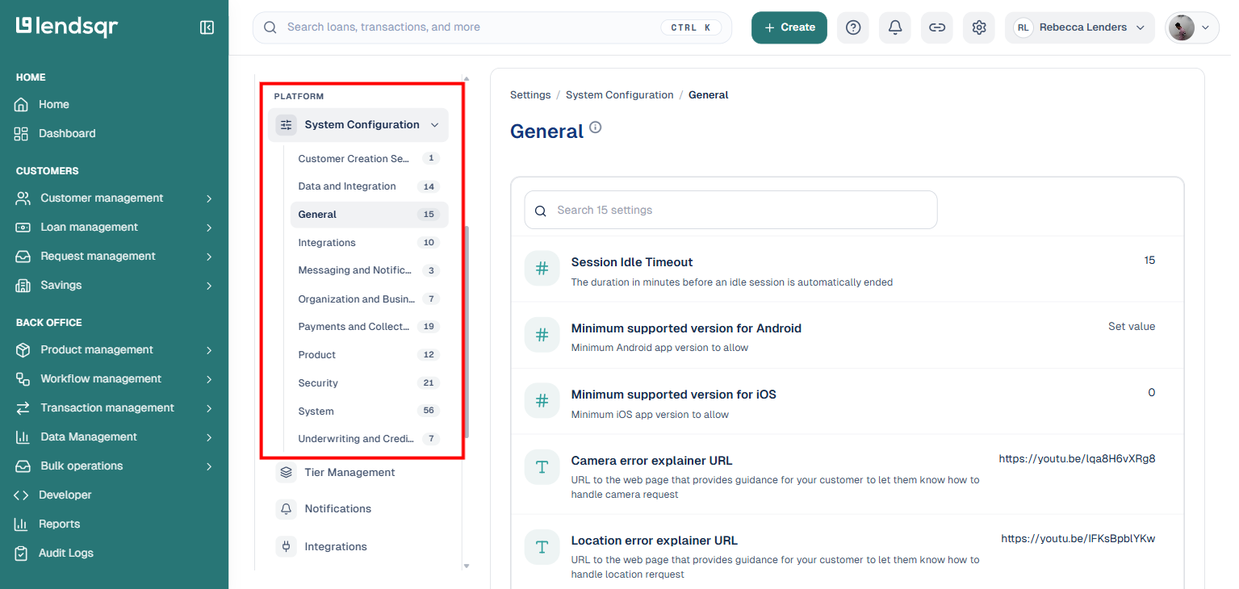Expand the Savings submenu arrow
The height and width of the screenshot is (589, 1239).
pyautogui.click(x=209, y=286)
